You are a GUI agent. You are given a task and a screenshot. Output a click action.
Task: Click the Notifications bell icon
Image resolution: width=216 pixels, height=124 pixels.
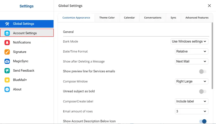(x=7, y=42)
